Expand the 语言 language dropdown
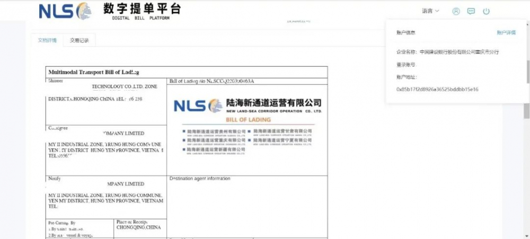 point(430,11)
